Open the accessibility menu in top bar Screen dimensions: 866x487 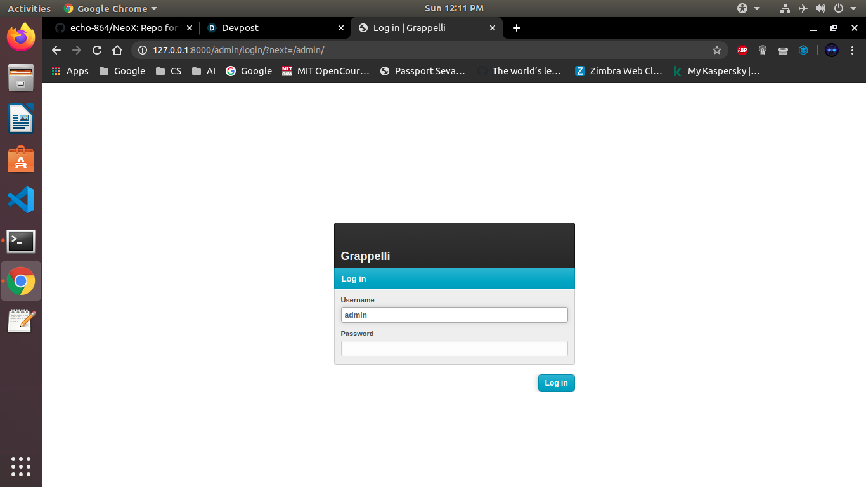pyautogui.click(x=748, y=8)
